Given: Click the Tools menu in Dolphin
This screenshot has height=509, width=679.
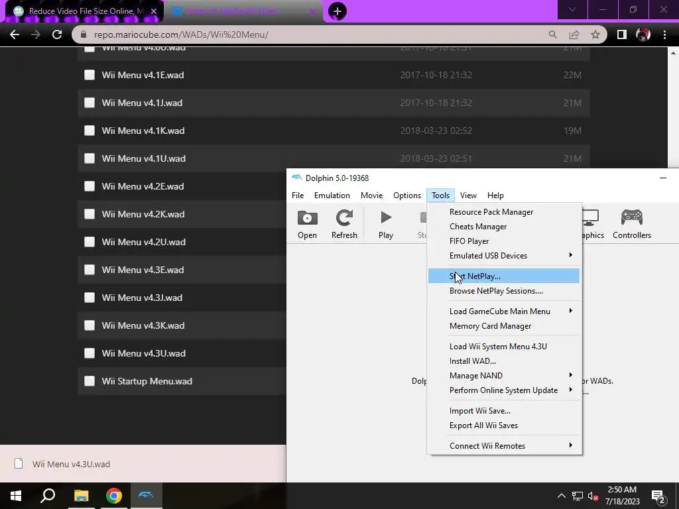Looking at the screenshot, I should [440, 196].
